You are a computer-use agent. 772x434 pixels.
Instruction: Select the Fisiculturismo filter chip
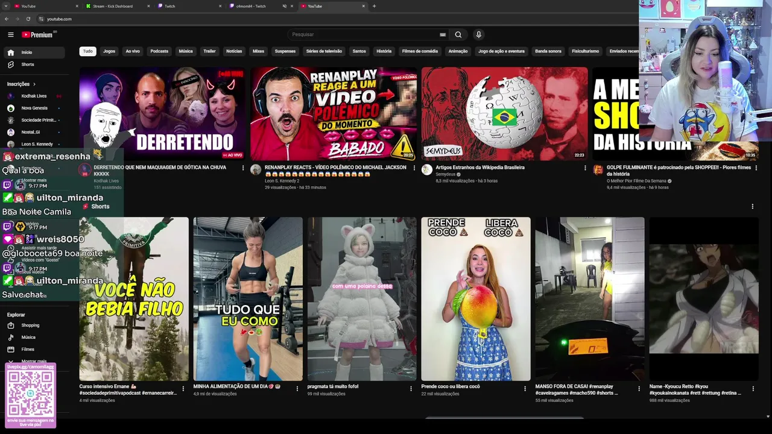pyautogui.click(x=585, y=51)
